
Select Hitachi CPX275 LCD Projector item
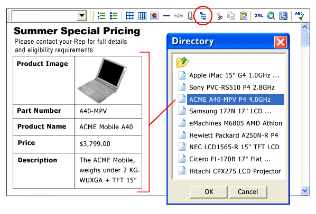[230, 171]
